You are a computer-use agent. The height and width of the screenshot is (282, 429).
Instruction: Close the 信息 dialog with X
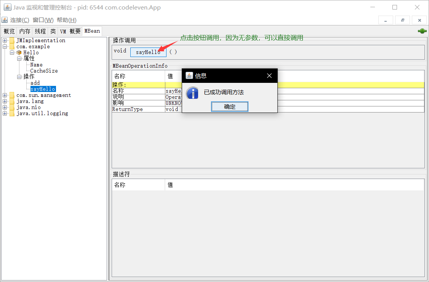click(269, 76)
